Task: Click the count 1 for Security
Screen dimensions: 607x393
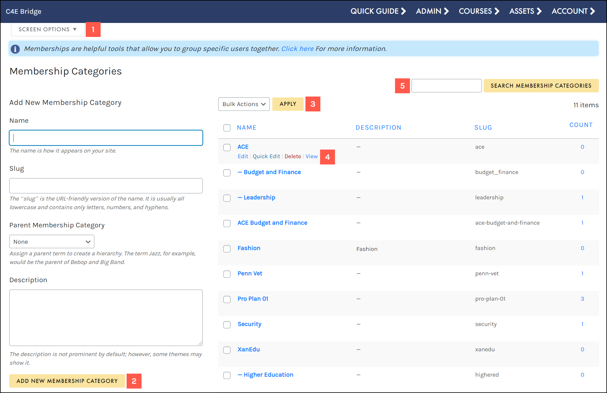Action: coord(582,324)
